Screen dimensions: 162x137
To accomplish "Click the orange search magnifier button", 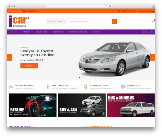I will (115, 21).
